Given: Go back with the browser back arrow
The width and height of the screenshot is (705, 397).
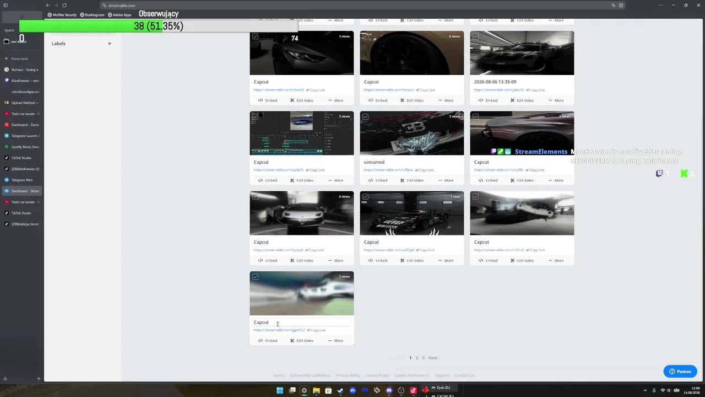Looking at the screenshot, I should tap(47, 6).
